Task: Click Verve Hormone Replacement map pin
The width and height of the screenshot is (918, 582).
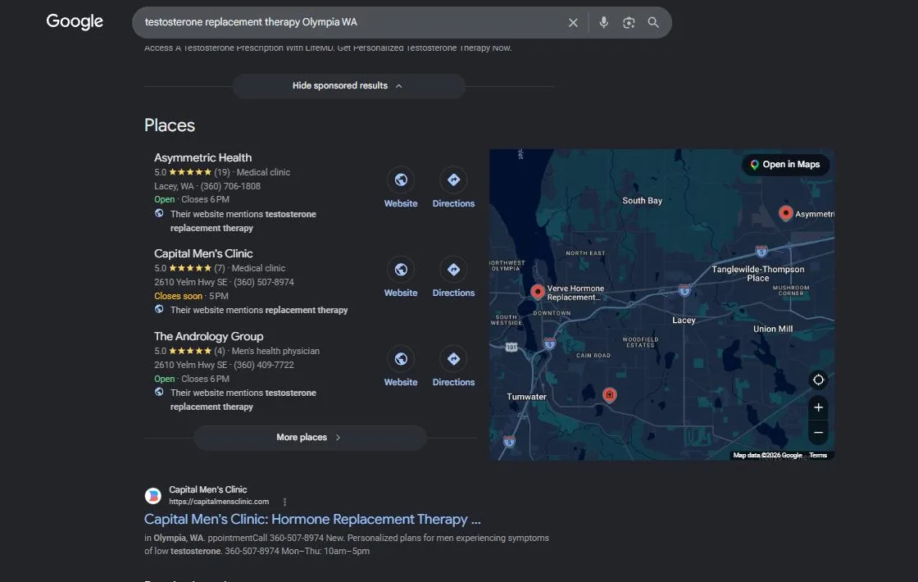Action: point(538,292)
